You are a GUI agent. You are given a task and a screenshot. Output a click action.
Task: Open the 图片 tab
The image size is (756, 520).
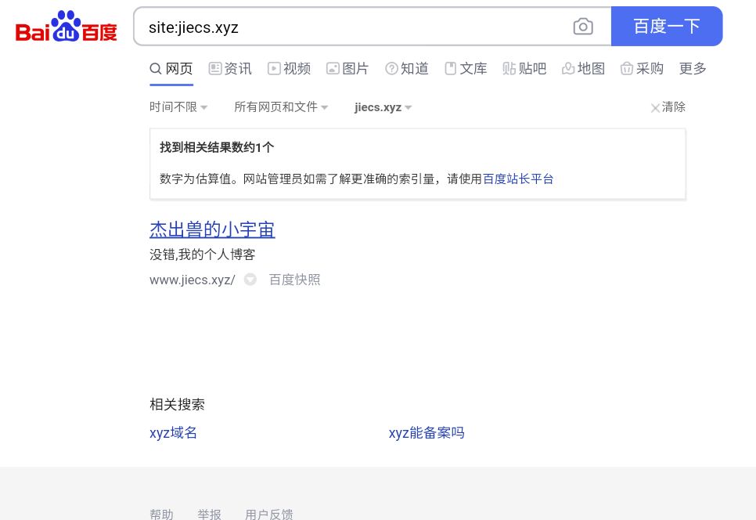[347, 68]
